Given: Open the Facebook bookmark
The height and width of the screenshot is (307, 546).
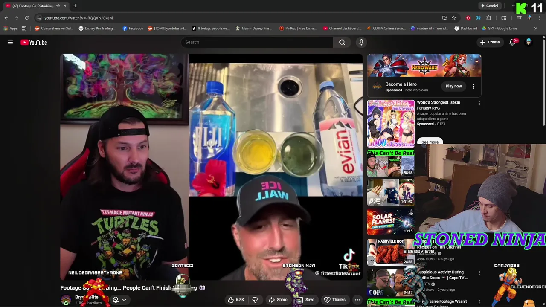Looking at the screenshot, I should [x=133, y=29].
